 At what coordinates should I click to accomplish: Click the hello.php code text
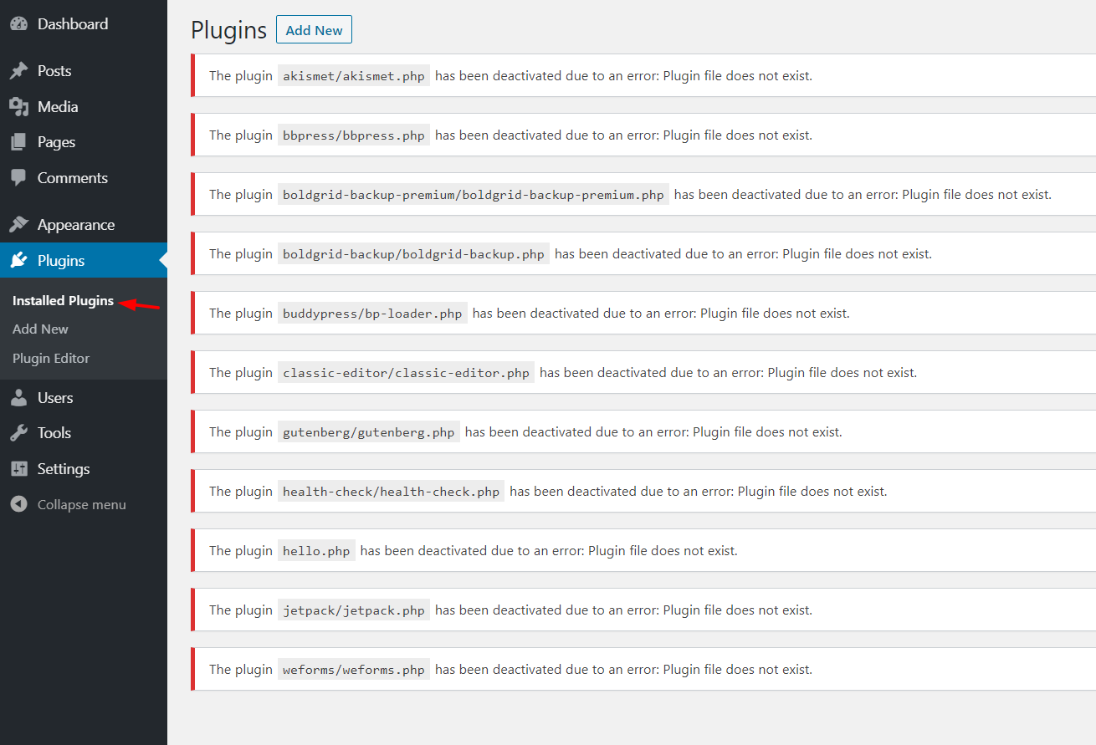click(316, 551)
